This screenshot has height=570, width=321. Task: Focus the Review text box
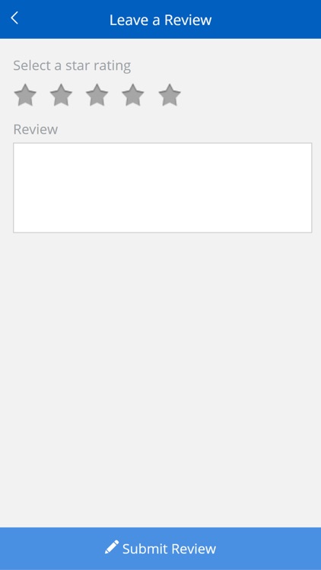(x=163, y=188)
